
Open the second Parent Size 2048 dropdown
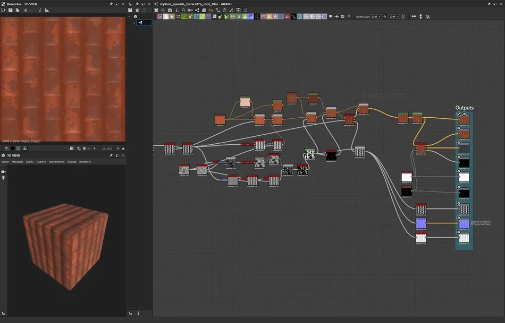[x=394, y=16]
